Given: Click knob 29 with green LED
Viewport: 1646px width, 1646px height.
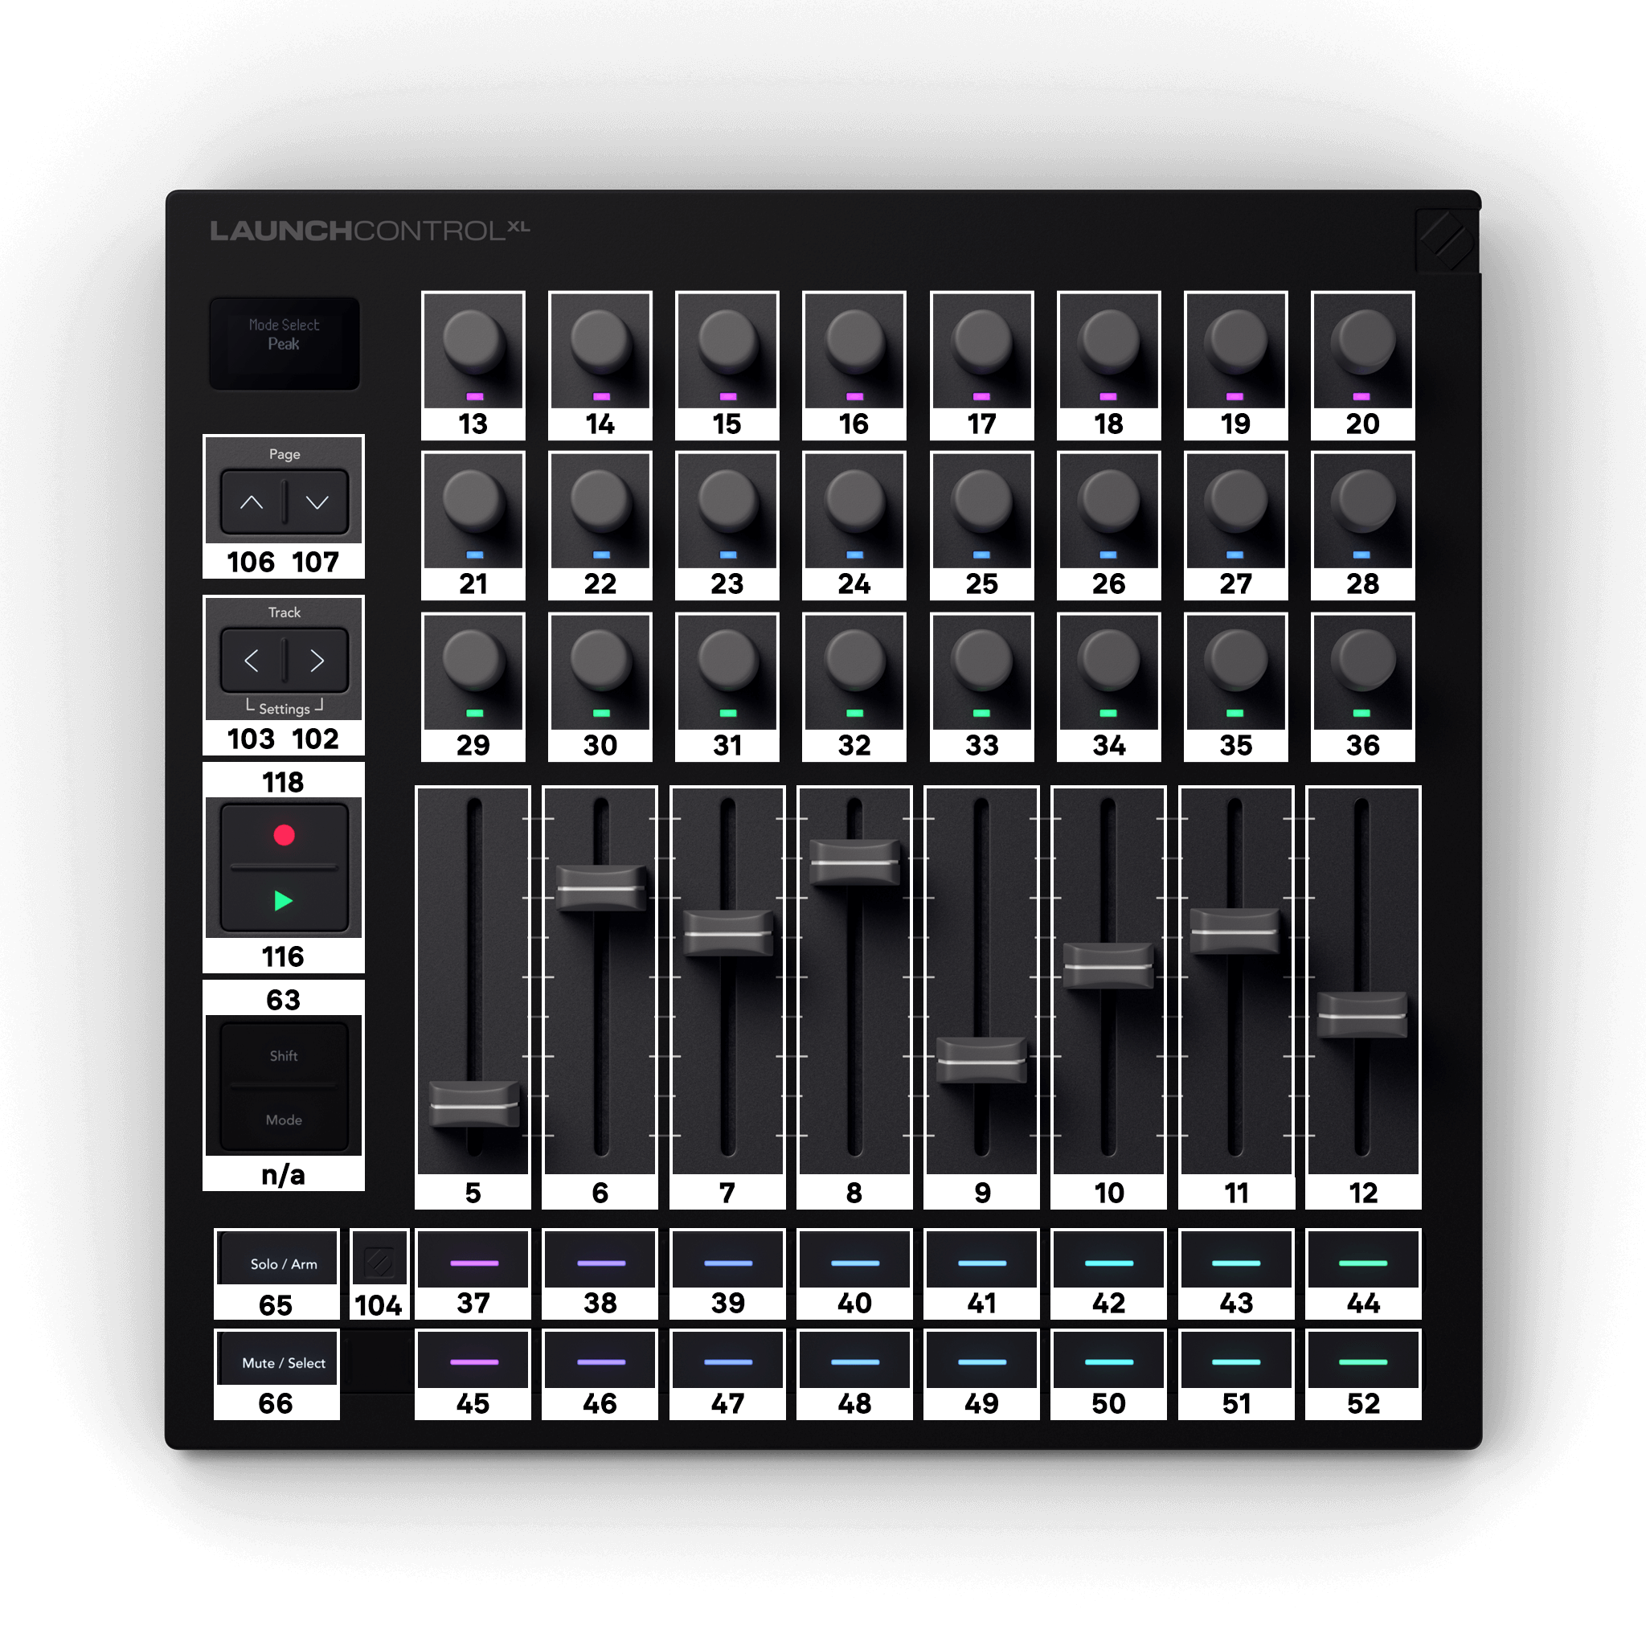Looking at the screenshot, I should coord(473,661).
